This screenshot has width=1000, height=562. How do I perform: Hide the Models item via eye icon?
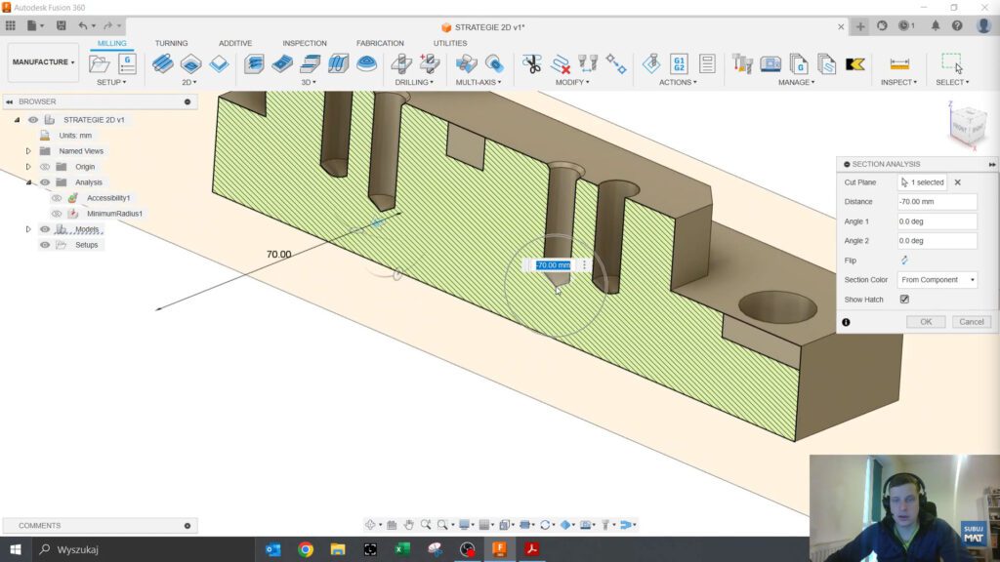click(x=45, y=229)
